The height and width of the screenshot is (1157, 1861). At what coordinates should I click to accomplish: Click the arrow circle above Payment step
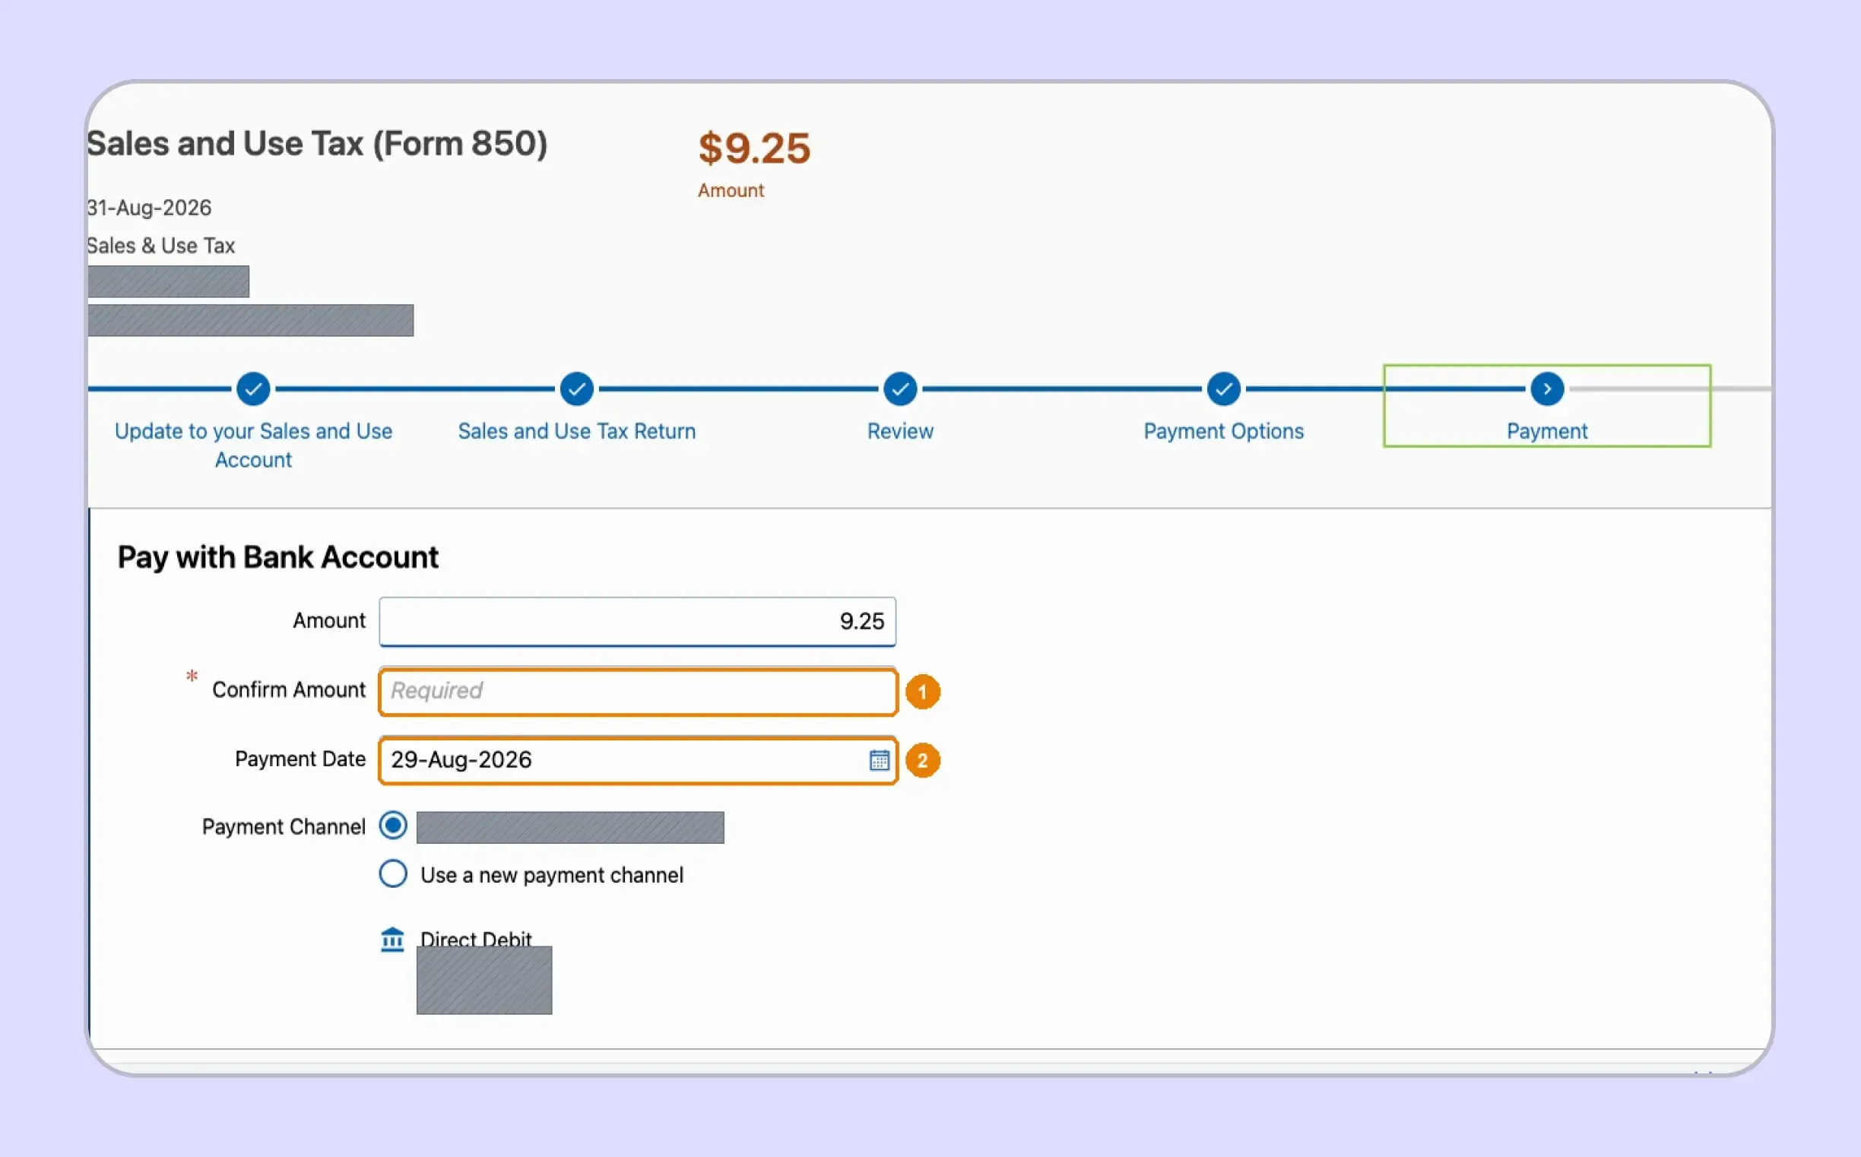click(x=1546, y=388)
